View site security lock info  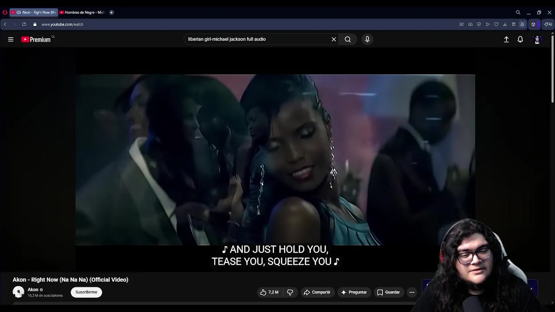point(35,24)
